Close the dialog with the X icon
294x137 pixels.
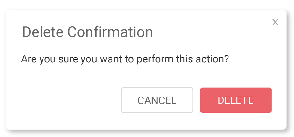[x=275, y=22]
